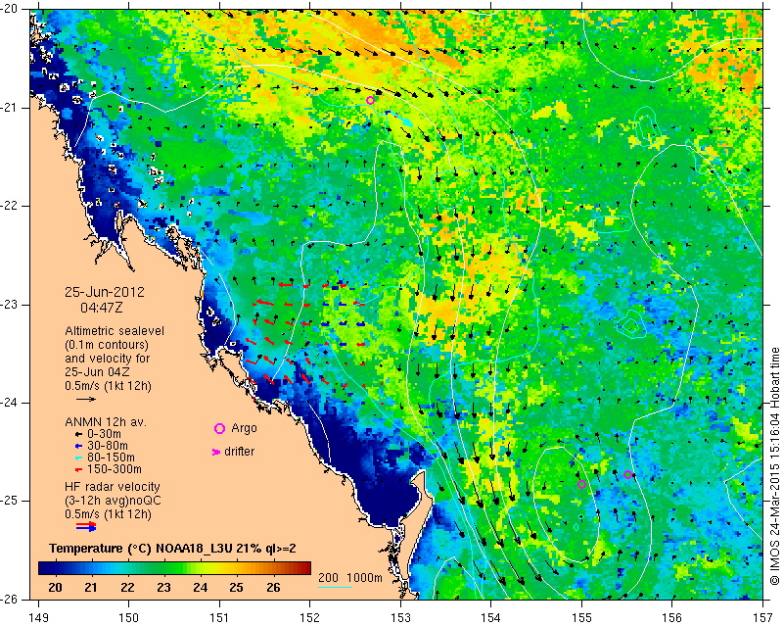The image size is (783, 627).
Task: Click the '25-Jun 04Z' legend text
Action: pyautogui.click(x=96, y=372)
